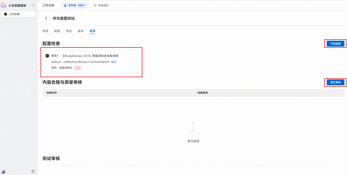Viewport: 347px width, 175px height.
Task: Click the 技能服务 grid icon
Action: tap(95, 5)
